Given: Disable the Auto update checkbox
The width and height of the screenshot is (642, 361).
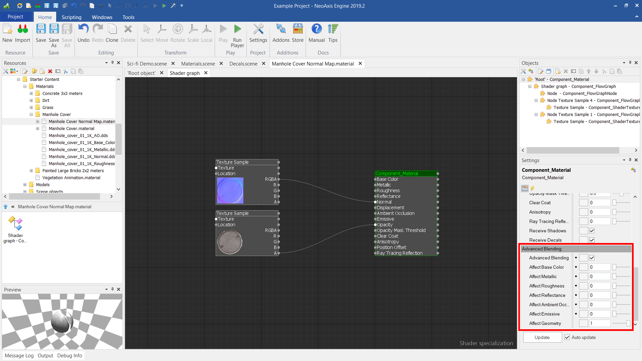Looking at the screenshot, I should 567,337.
